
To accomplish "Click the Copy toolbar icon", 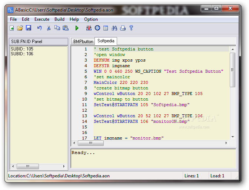I will pos(57,28).
